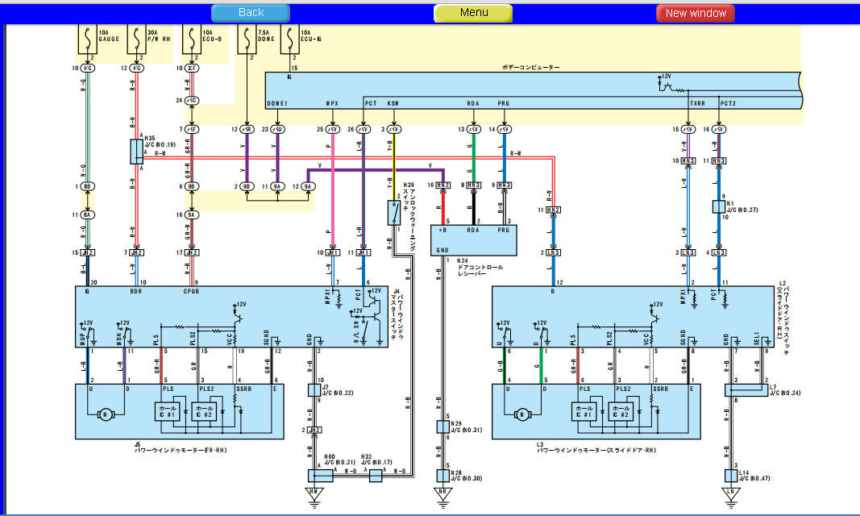This screenshot has width=860, height=516.
Task: Select the H35 J/C NO.19 junction connector
Action: (x=136, y=152)
